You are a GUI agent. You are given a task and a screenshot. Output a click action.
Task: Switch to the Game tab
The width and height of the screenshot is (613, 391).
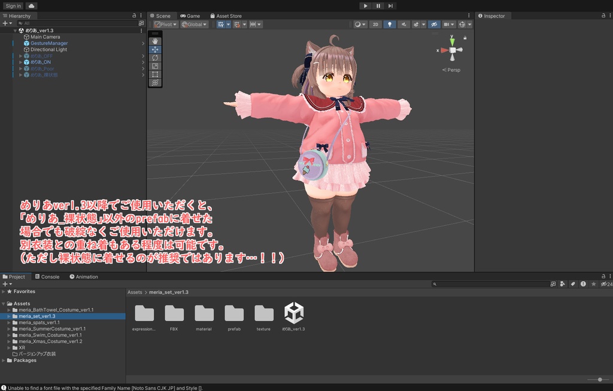click(x=190, y=16)
